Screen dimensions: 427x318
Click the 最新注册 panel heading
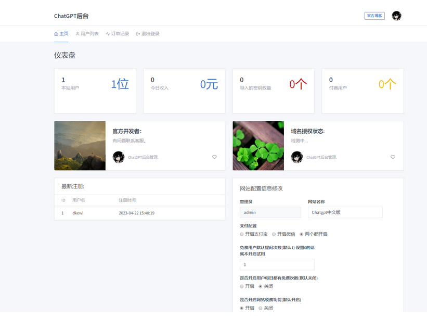[73, 186]
